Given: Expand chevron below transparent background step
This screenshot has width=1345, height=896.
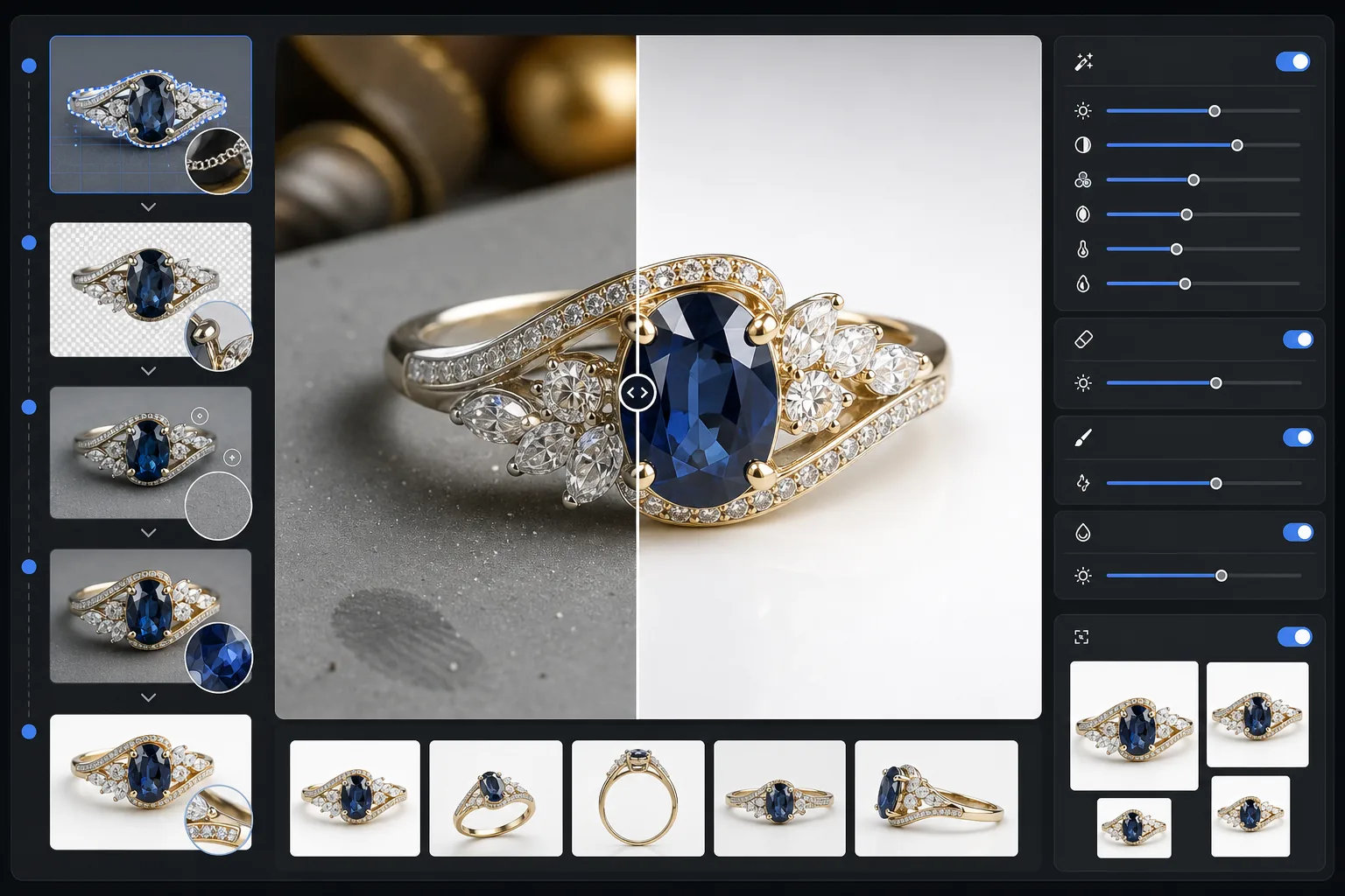Looking at the screenshot, I should coord(149,371).
